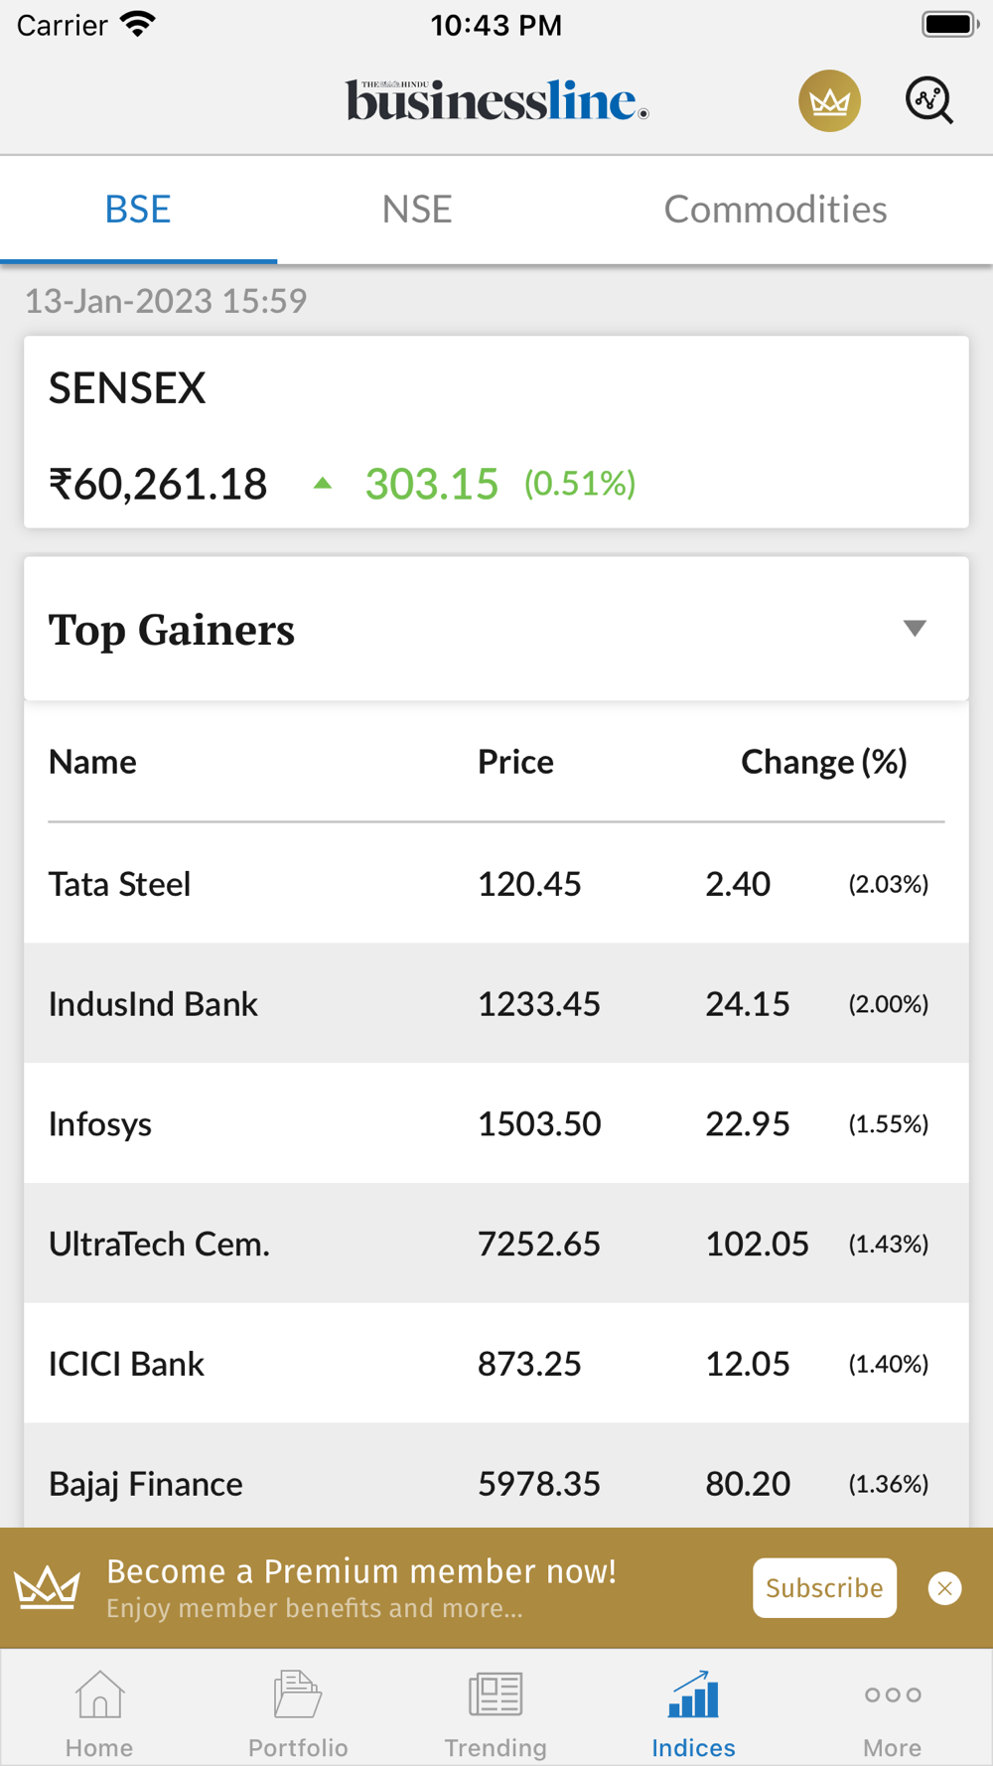Viewport: 993px width, 1766px height.
Task: Open the Tata Steel stock row
Action: point(496,883)
